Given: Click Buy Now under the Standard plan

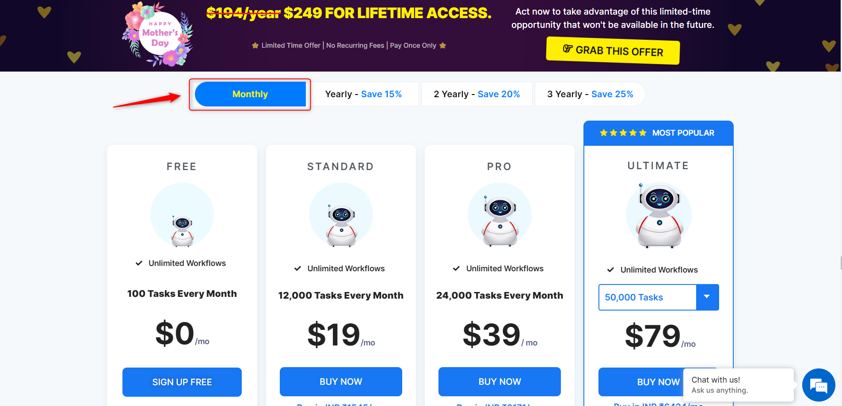Looking at the screenshot, I should [x=341, y=382].
